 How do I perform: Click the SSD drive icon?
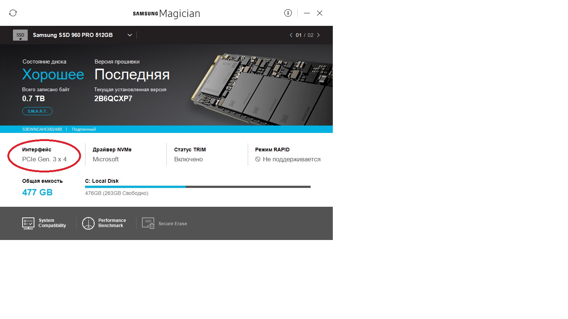click(x=20, y=35)
